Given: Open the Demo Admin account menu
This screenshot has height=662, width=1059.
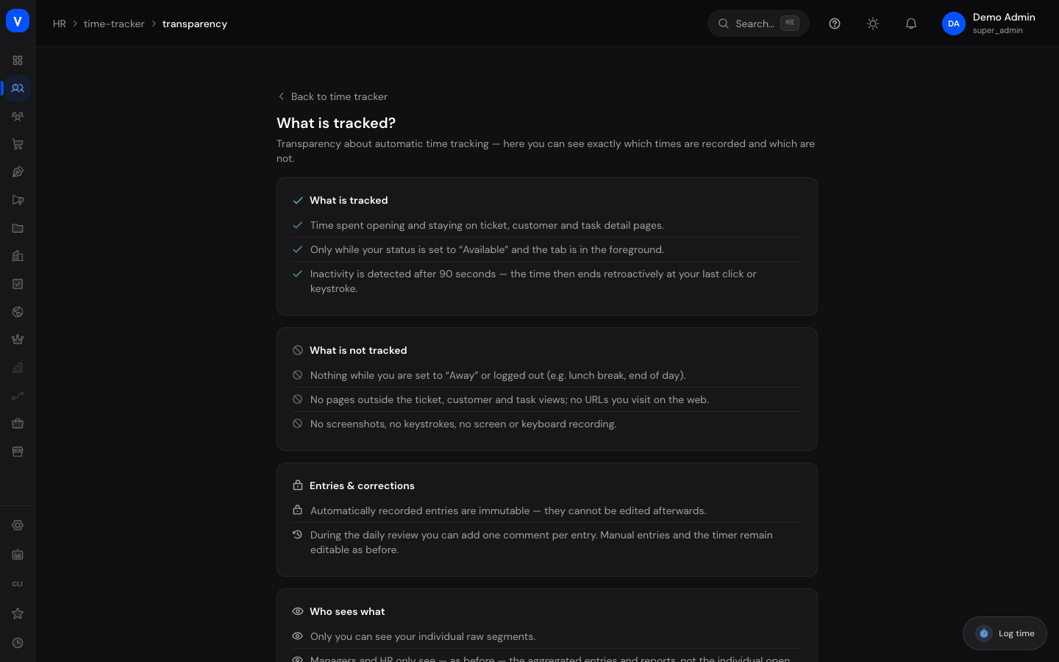Looking at the screenshot, I should [990, 24].
